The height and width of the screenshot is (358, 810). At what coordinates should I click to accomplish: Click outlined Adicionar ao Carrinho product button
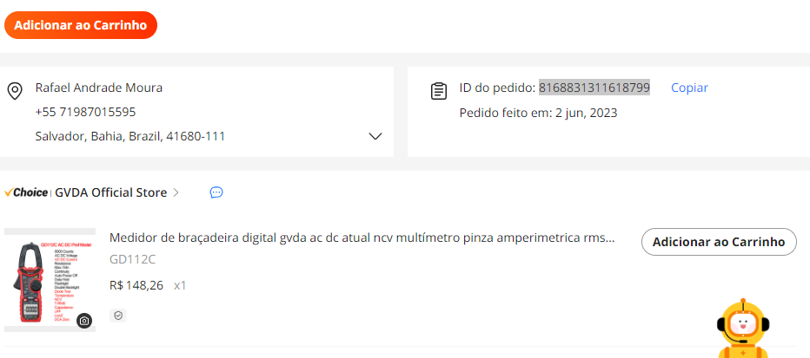click(719, 242)
